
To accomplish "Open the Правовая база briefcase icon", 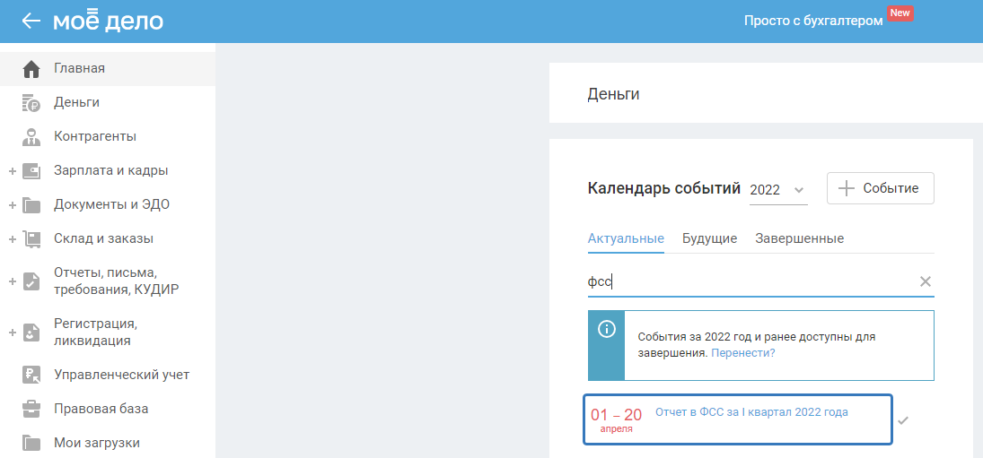I will tap(31, 409).
